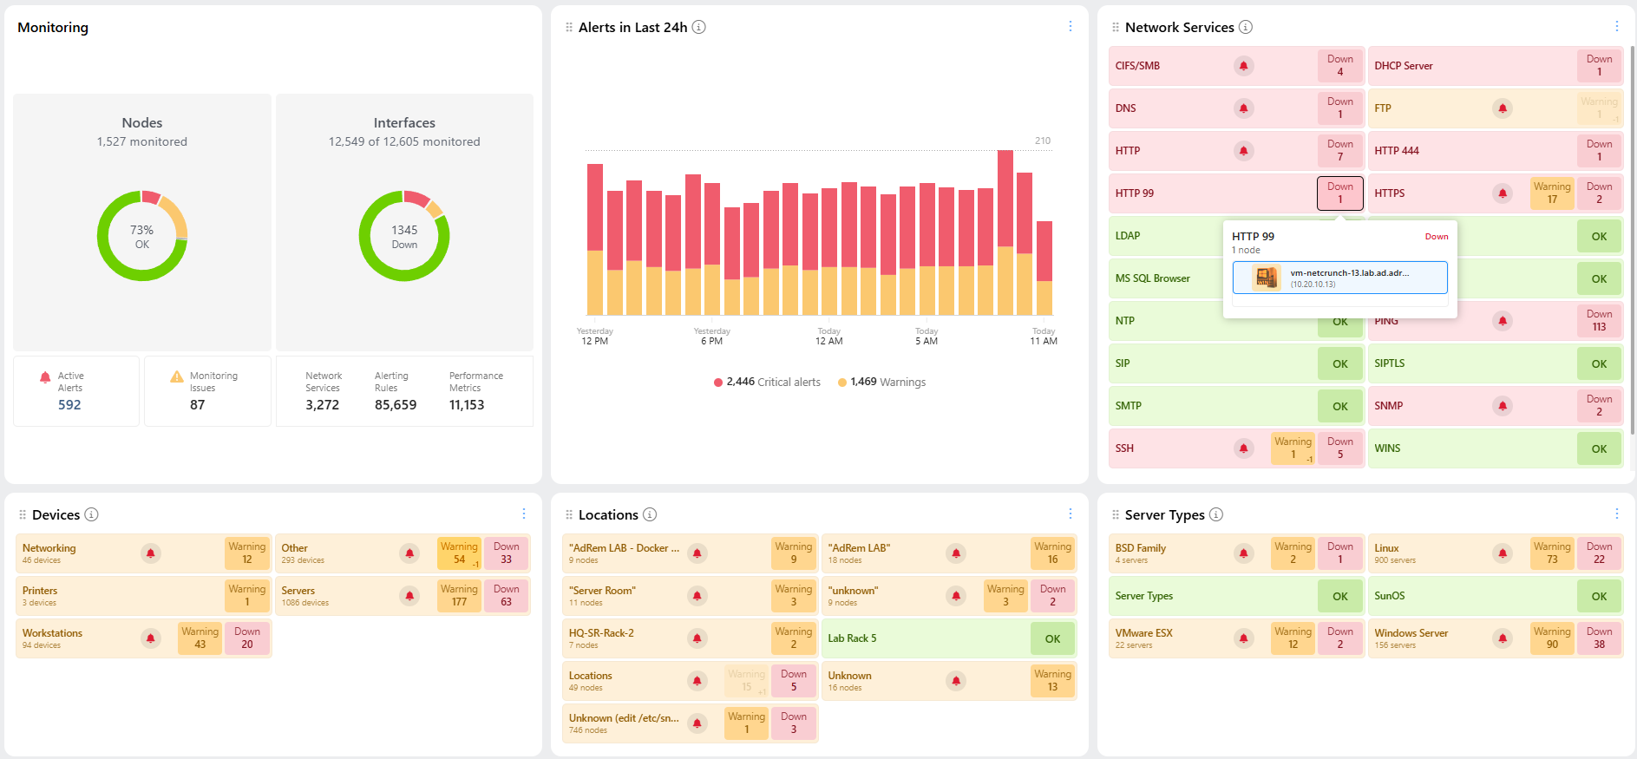Viewport: 1637px width, 759px height.
Task: Click the alert bell on FTP row
Action: (x=1503, y=108)
